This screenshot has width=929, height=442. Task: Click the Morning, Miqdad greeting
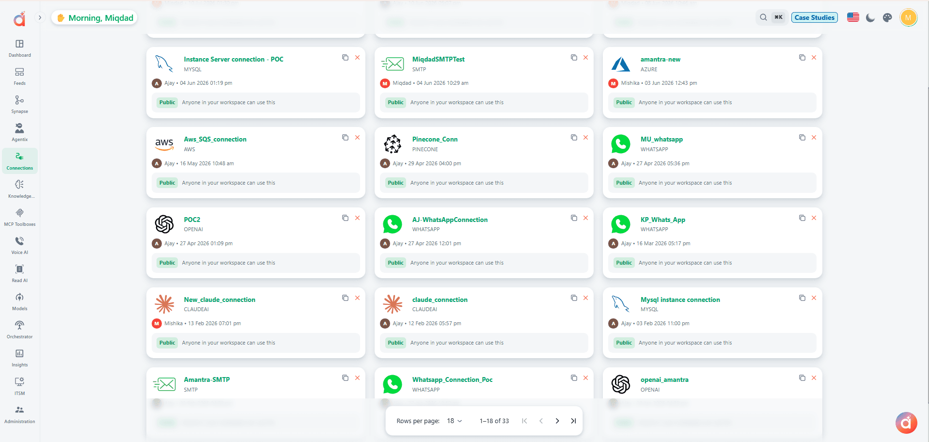[95, 18]
